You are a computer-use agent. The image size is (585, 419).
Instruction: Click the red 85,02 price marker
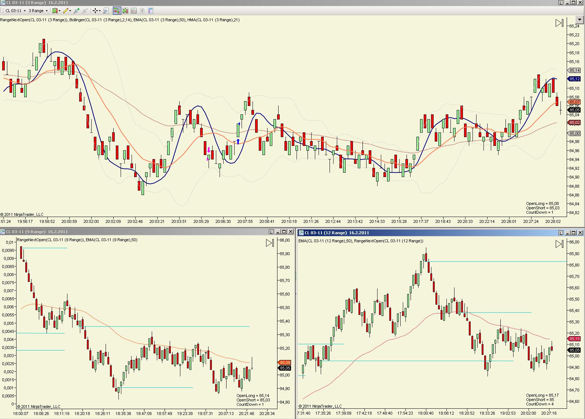pos(574,122)
